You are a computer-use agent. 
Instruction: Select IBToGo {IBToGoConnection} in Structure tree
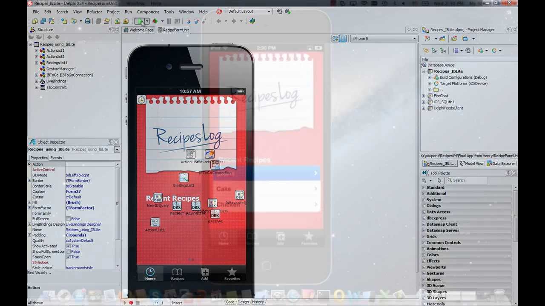tap(69, 75)
